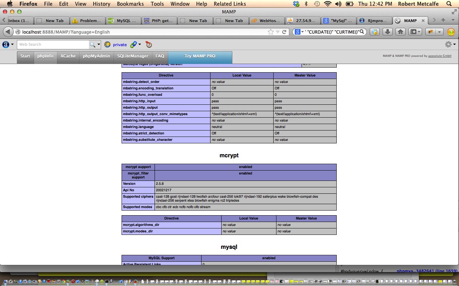Screen dimensions: 459x286
Task: Open the Web Search magnifier dropdown arrow
Action: coord(99,45)
